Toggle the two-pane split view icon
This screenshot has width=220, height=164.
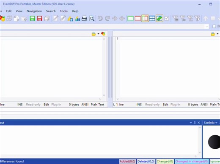pyautogui.click(x=145, y=19)
